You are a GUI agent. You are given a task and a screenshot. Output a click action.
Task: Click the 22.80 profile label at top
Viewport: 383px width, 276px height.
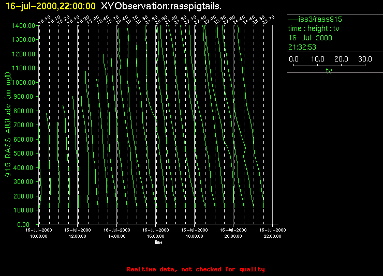click(x=229, y=20)
